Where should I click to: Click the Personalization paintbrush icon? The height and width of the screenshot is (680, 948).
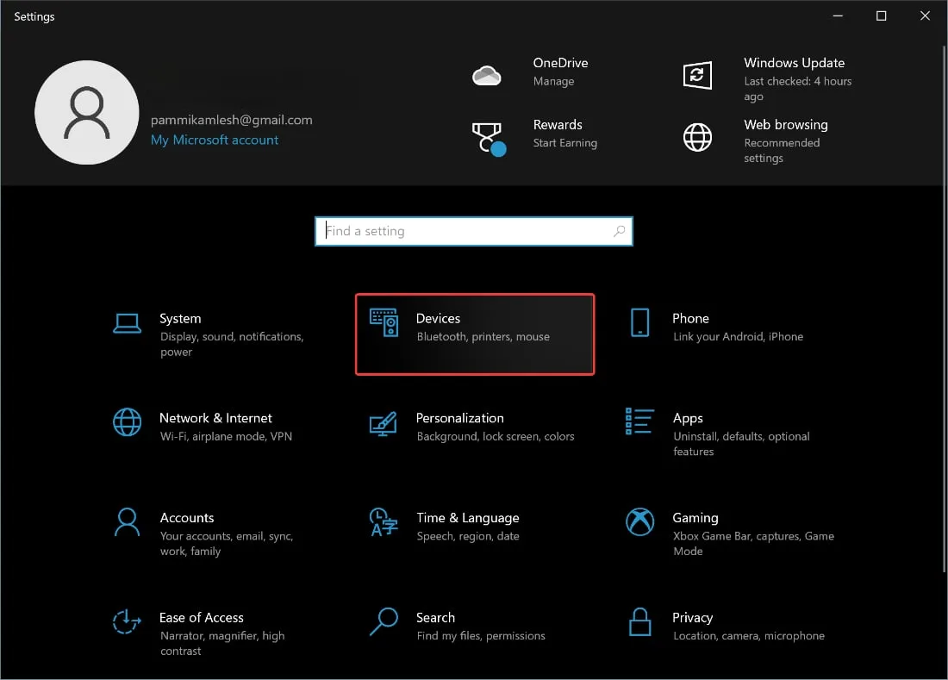click(384, 424)
